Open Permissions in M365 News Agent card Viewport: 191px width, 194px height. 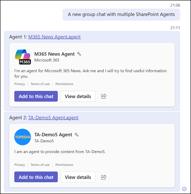(x=64, y=84)
